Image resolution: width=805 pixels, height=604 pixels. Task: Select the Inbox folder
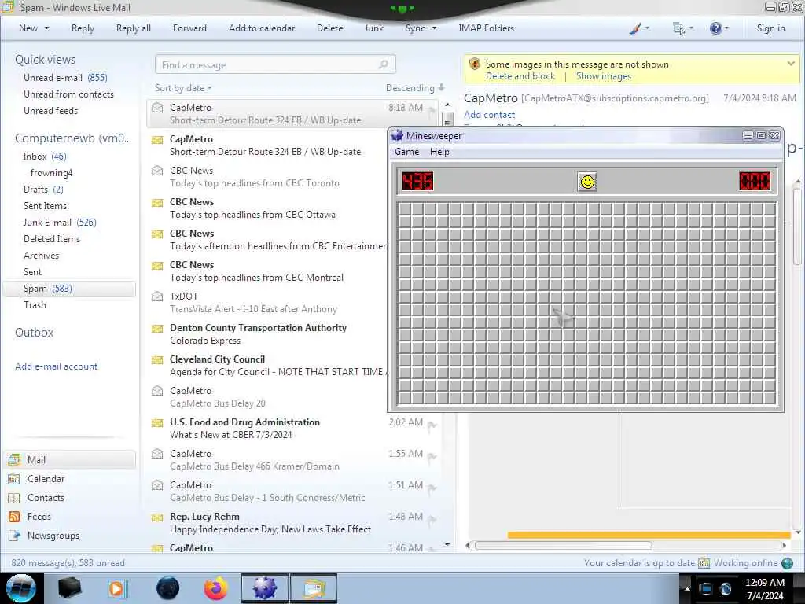[45, 157]
